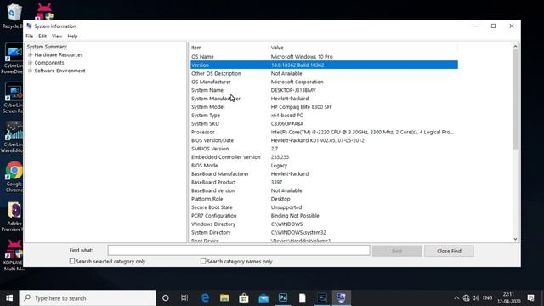The width and height of the screenshot is (544, 306).
Task: Select Software Environment tree label
Action: 59,71
